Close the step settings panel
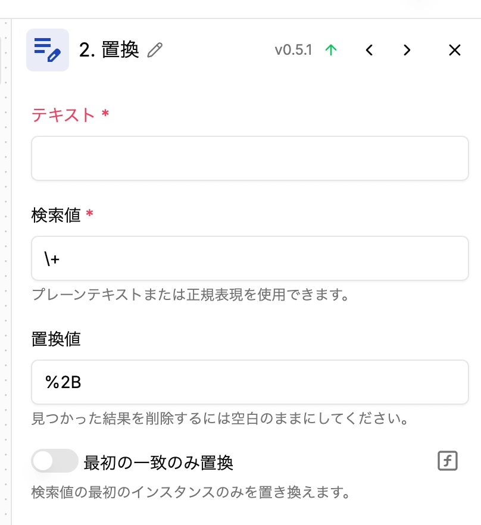Image resolution: width=481 pixels, height=525 pixels. tap(455, 50)
